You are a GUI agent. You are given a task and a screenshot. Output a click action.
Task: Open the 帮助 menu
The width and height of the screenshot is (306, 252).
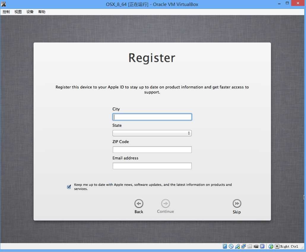tap(42, 12)
